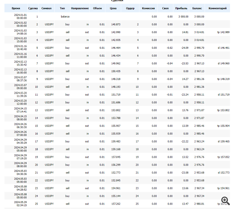Click the Ордер column header
The height and width of the screenshot is (209, 234).
pos(130,8)
